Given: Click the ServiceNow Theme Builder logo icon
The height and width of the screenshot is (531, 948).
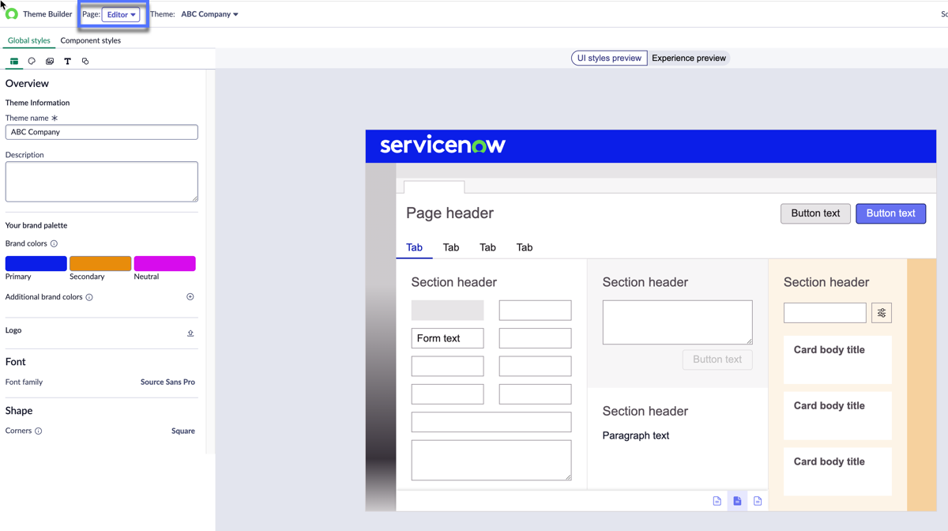Looking at the screenshot, I should tap(11, 14).
